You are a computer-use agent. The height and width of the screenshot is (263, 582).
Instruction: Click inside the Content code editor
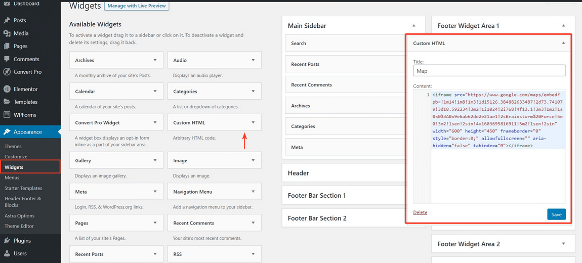coord(498,147)
